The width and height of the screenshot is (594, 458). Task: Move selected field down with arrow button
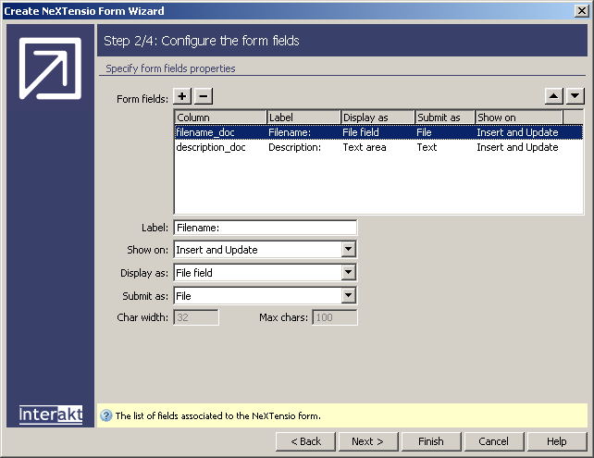(575, 96)
